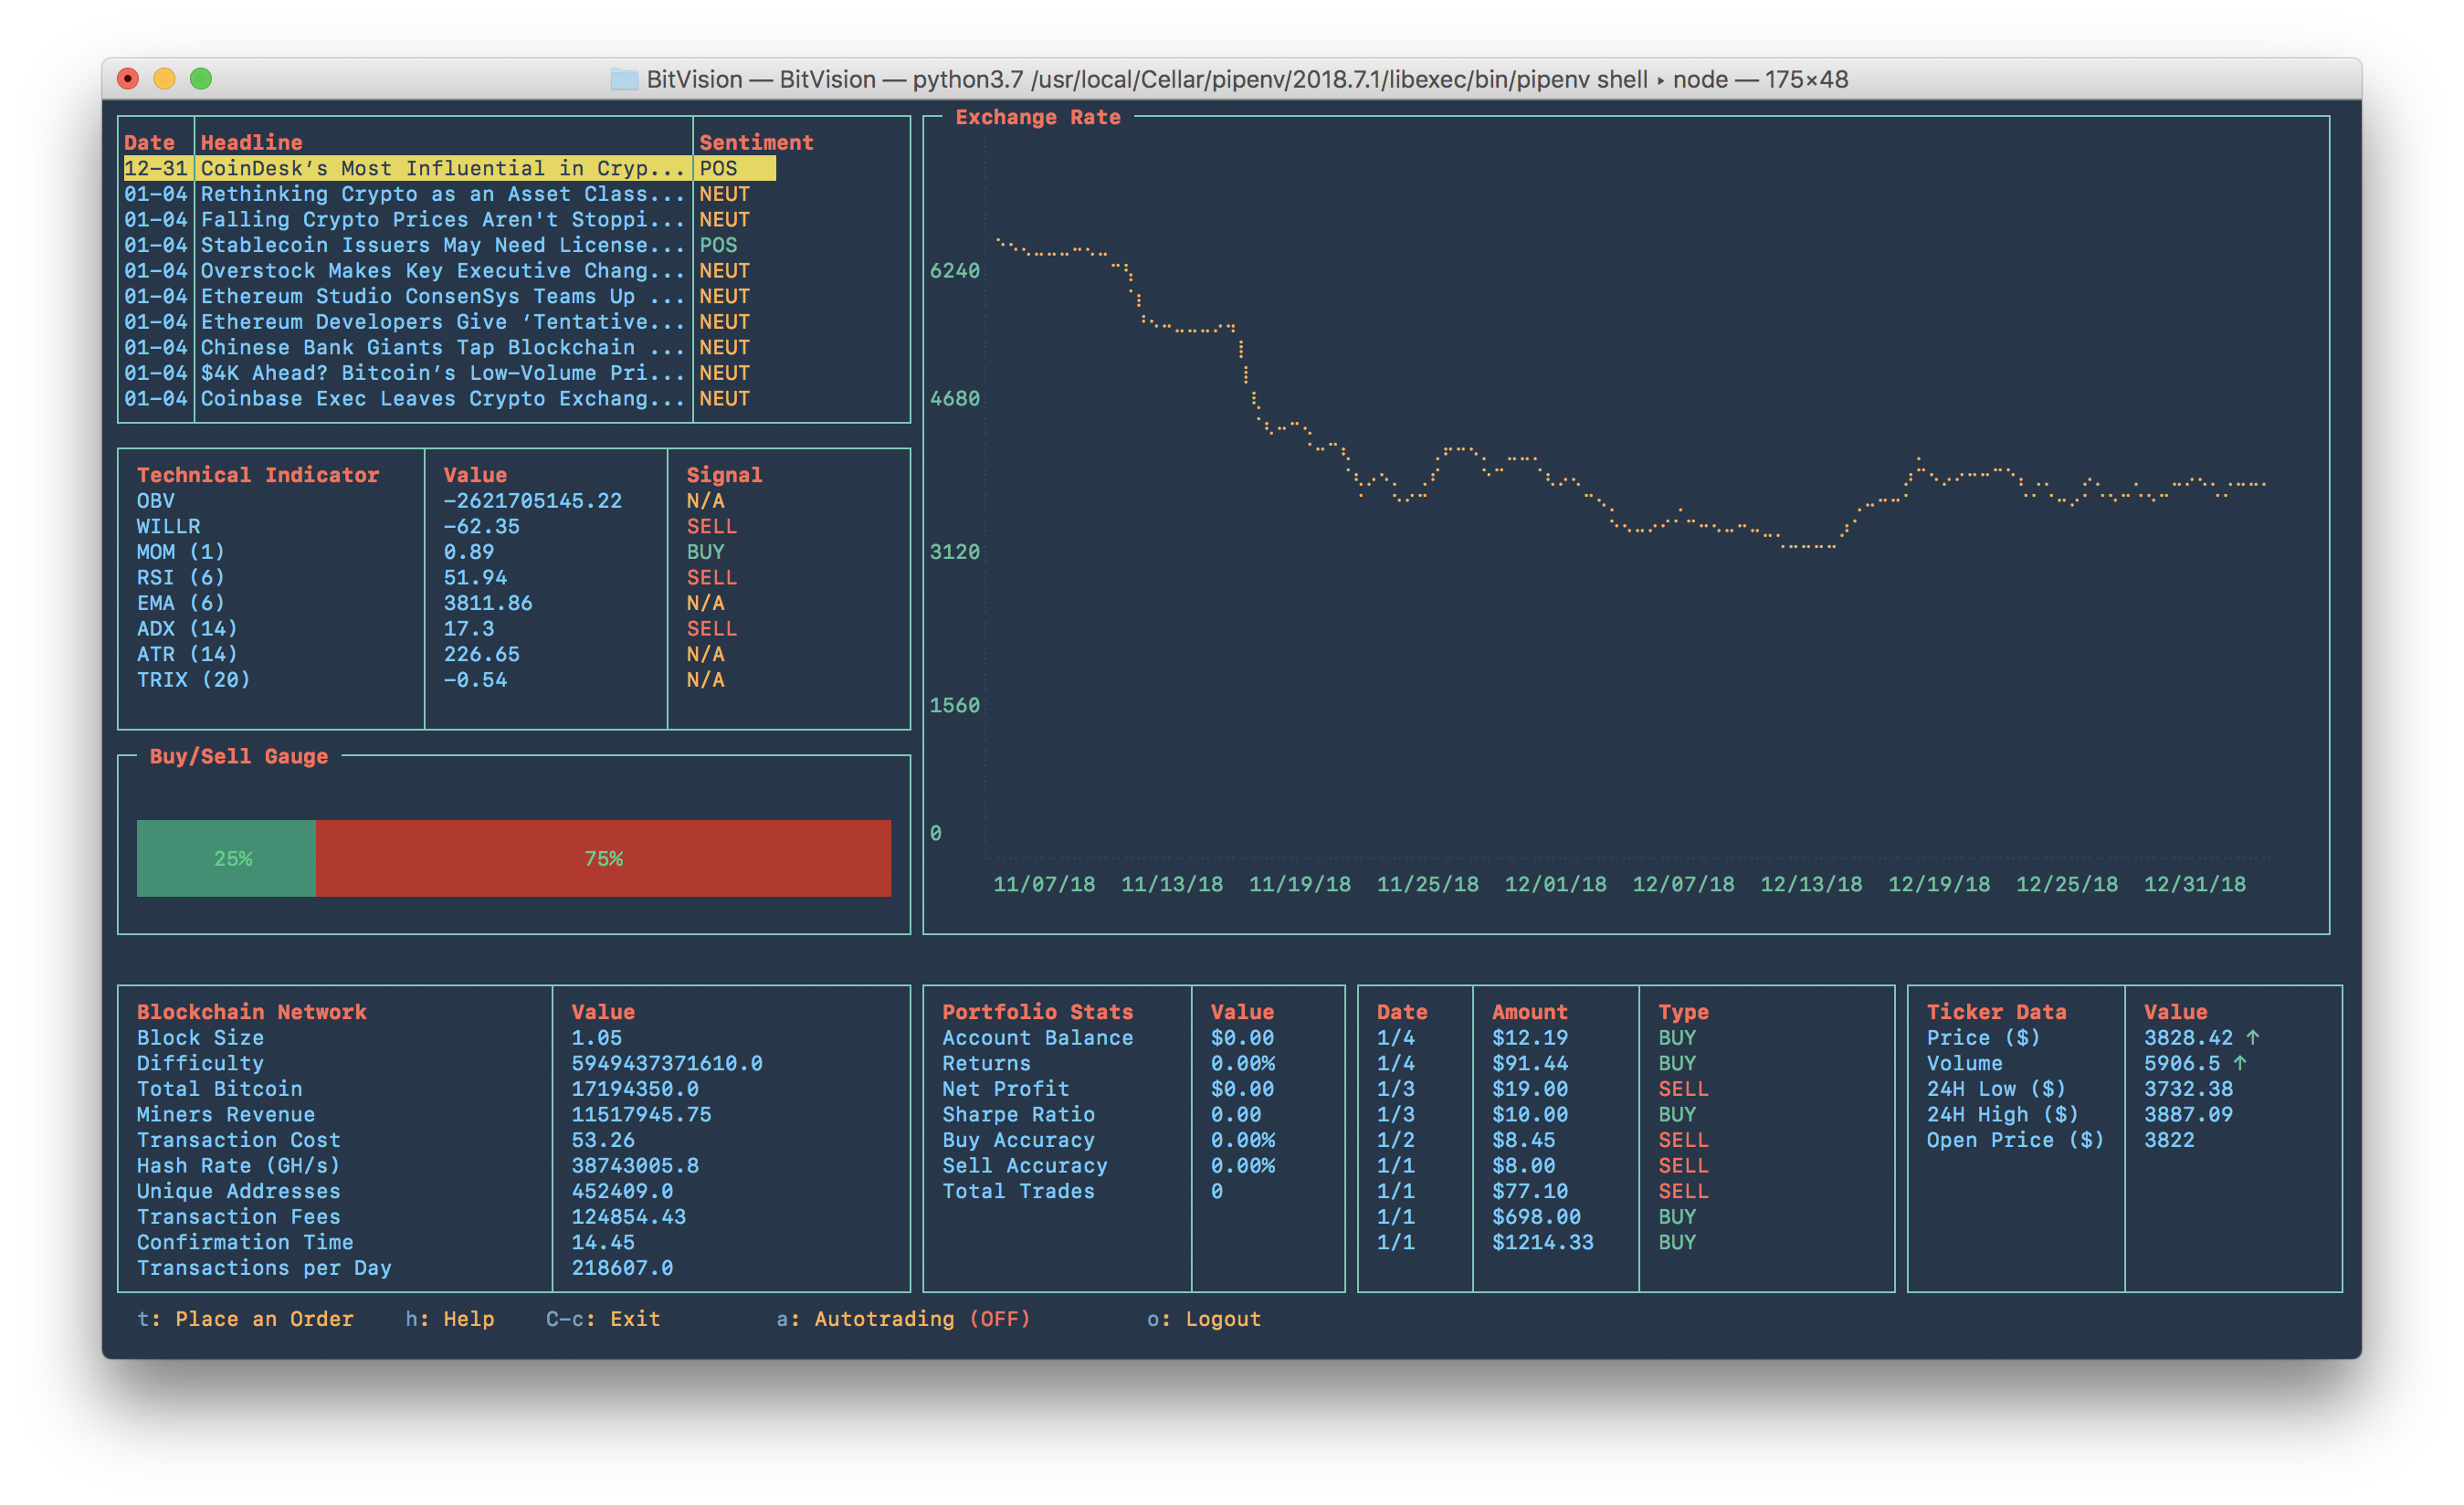
Task: Select the $1214.33 BUY transaction row
Action: (1542, 1242)
